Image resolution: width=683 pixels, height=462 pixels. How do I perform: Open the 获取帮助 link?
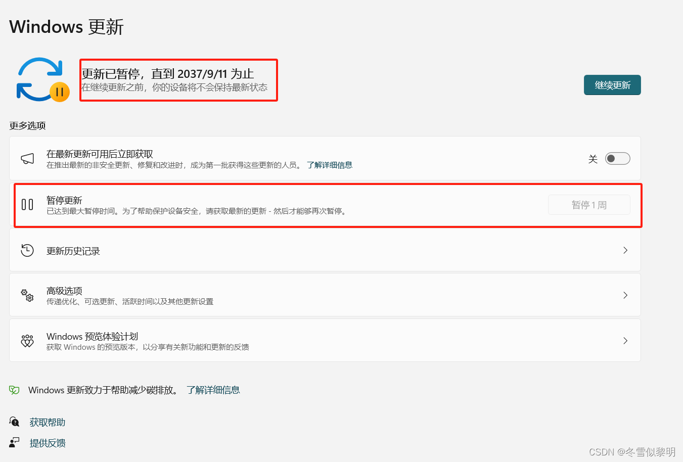(x=48, y=422)
